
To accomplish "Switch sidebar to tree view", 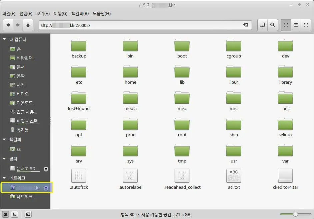I will point(14,214).
